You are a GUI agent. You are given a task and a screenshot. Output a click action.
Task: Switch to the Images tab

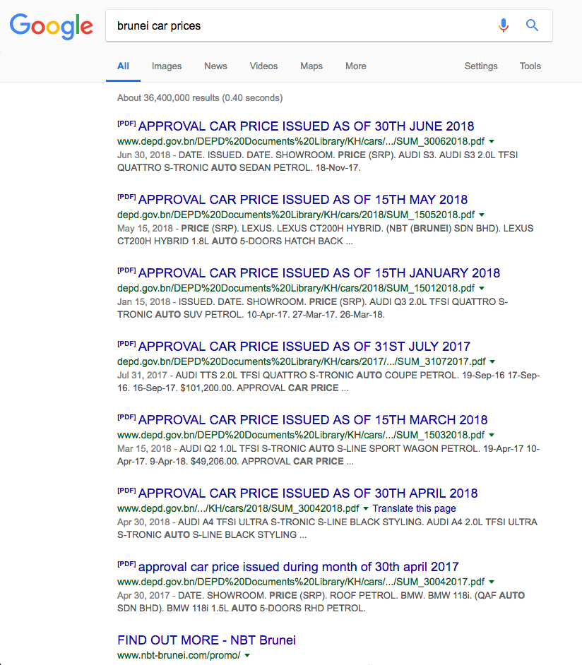pos(167,66)
